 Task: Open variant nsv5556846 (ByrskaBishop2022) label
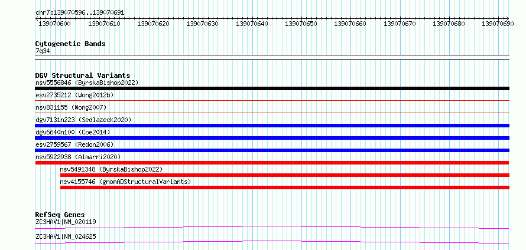87,83
